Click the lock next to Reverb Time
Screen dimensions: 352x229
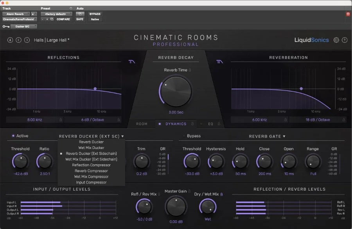coord(190,70)
